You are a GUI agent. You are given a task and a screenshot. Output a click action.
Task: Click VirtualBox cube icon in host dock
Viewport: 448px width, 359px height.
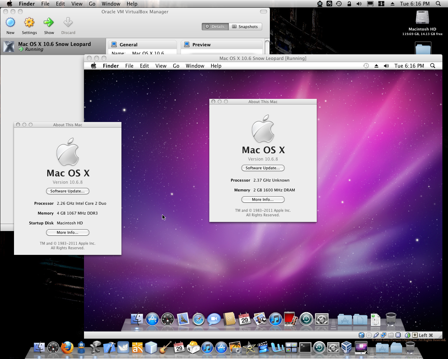(346, 347)
